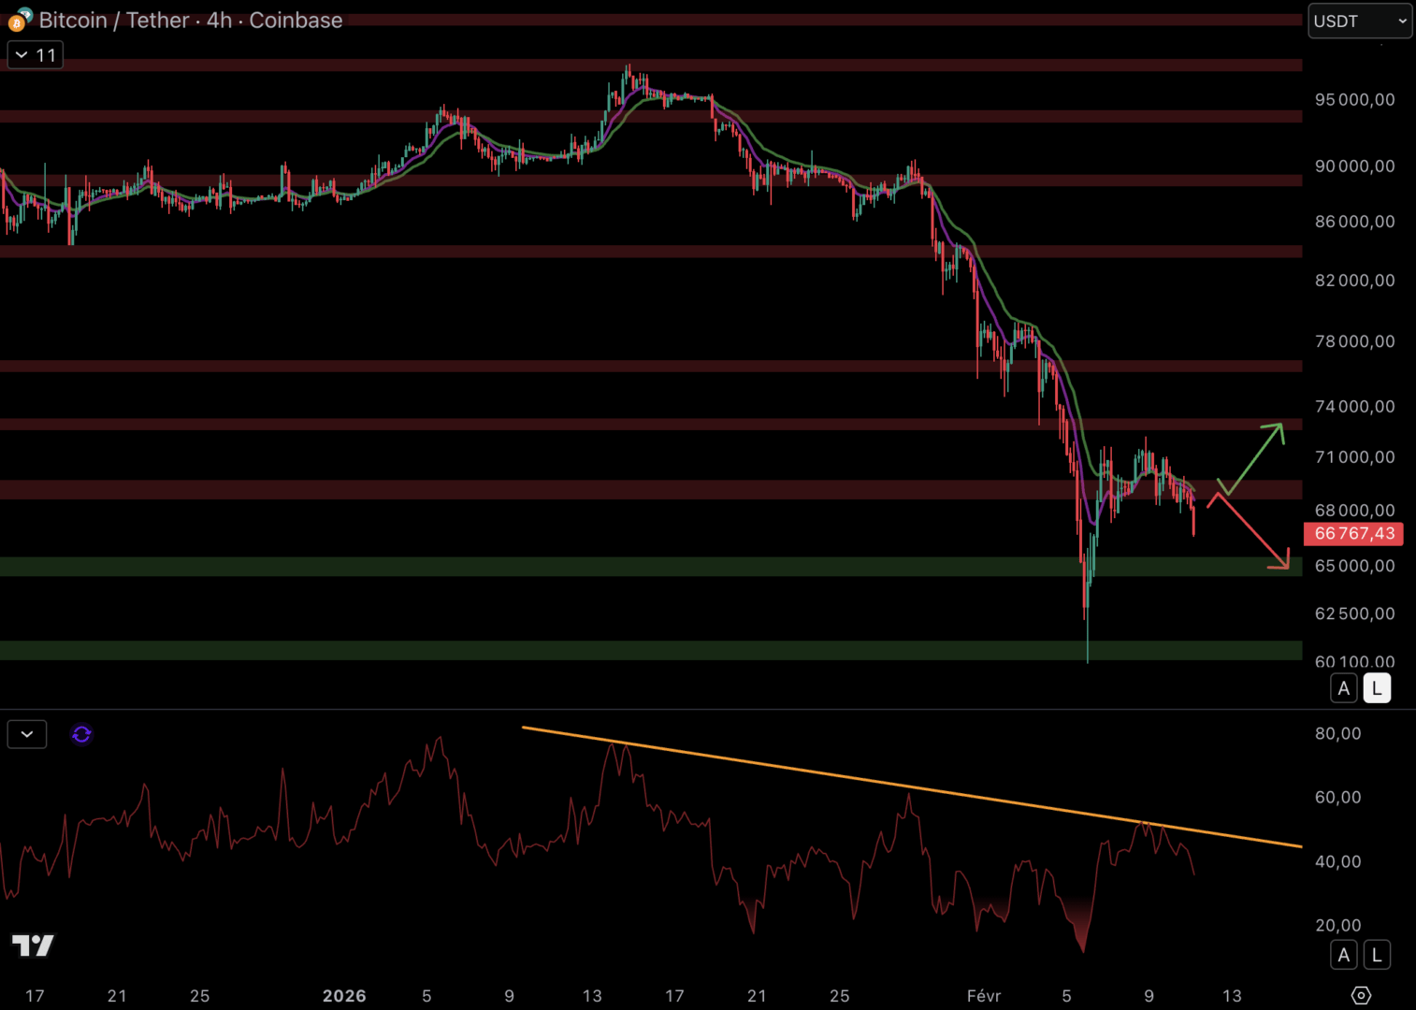Click the purple sync icon in indicator pane
Viewport: 1416px width, 1010px height.
pos(81,734)
